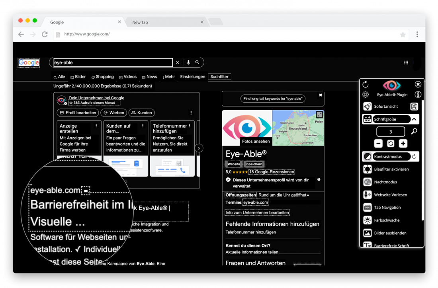Click the save icon beside Sofortansicht

tap(414, 106)
